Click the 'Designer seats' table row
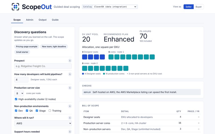The width and height of the screenshot is (215, 134). click(141, 117)
